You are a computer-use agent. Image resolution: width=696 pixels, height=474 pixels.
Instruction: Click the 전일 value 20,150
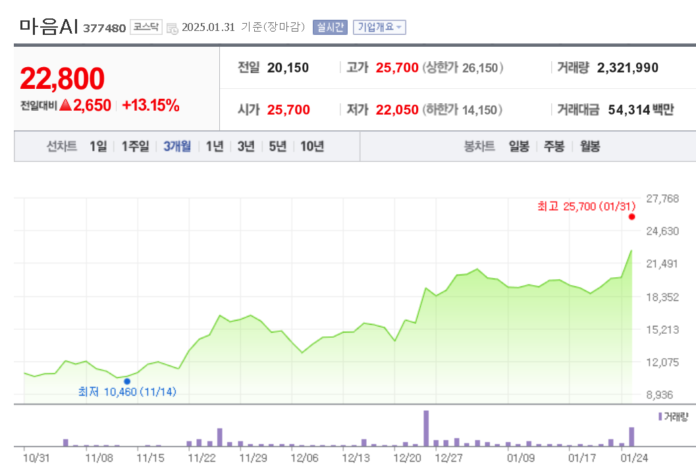(x=288, y=68)
